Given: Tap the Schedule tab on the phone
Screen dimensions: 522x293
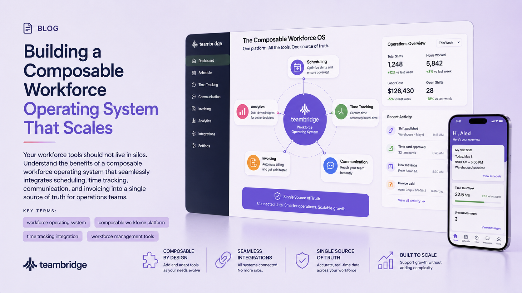Looking at the screenshot, I should point(466,238).
